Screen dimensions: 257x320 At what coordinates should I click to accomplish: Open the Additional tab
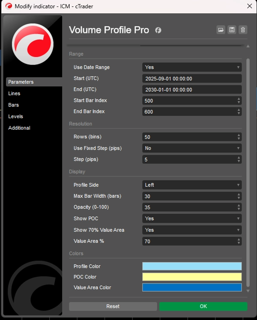pyautogui.click(x=19, y=128)
